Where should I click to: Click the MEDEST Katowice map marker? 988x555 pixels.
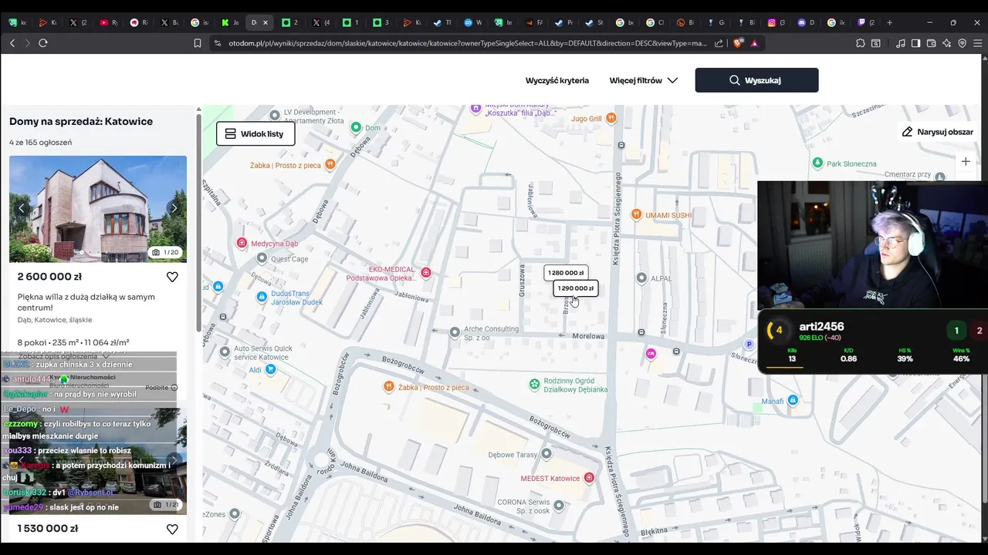[589, 478]
